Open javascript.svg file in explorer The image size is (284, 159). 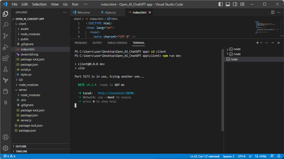click(41, 54)
